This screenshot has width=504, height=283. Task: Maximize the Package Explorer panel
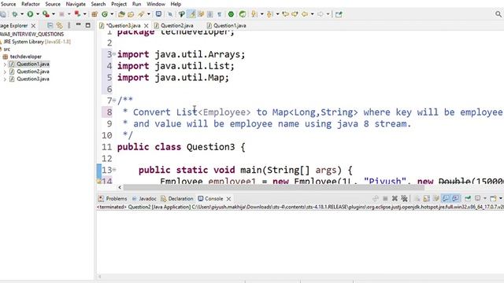(87, 25)
